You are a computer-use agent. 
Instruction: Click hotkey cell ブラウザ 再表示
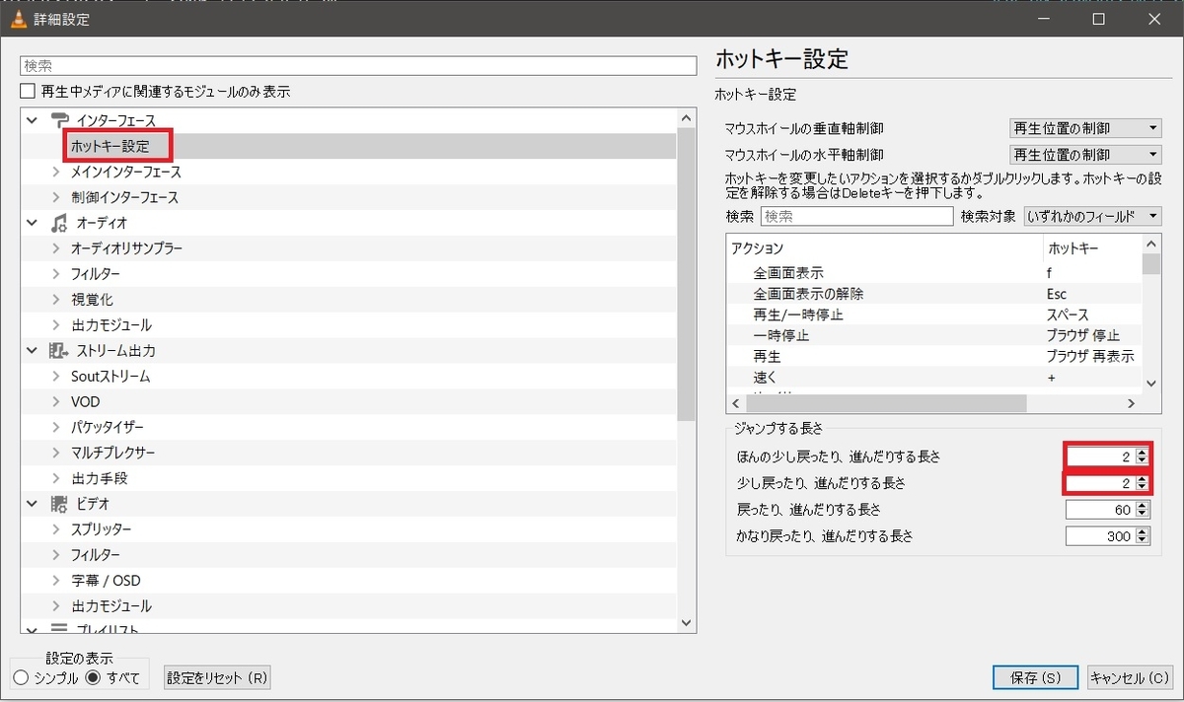pyautogui.click(x=1090, y=356)
